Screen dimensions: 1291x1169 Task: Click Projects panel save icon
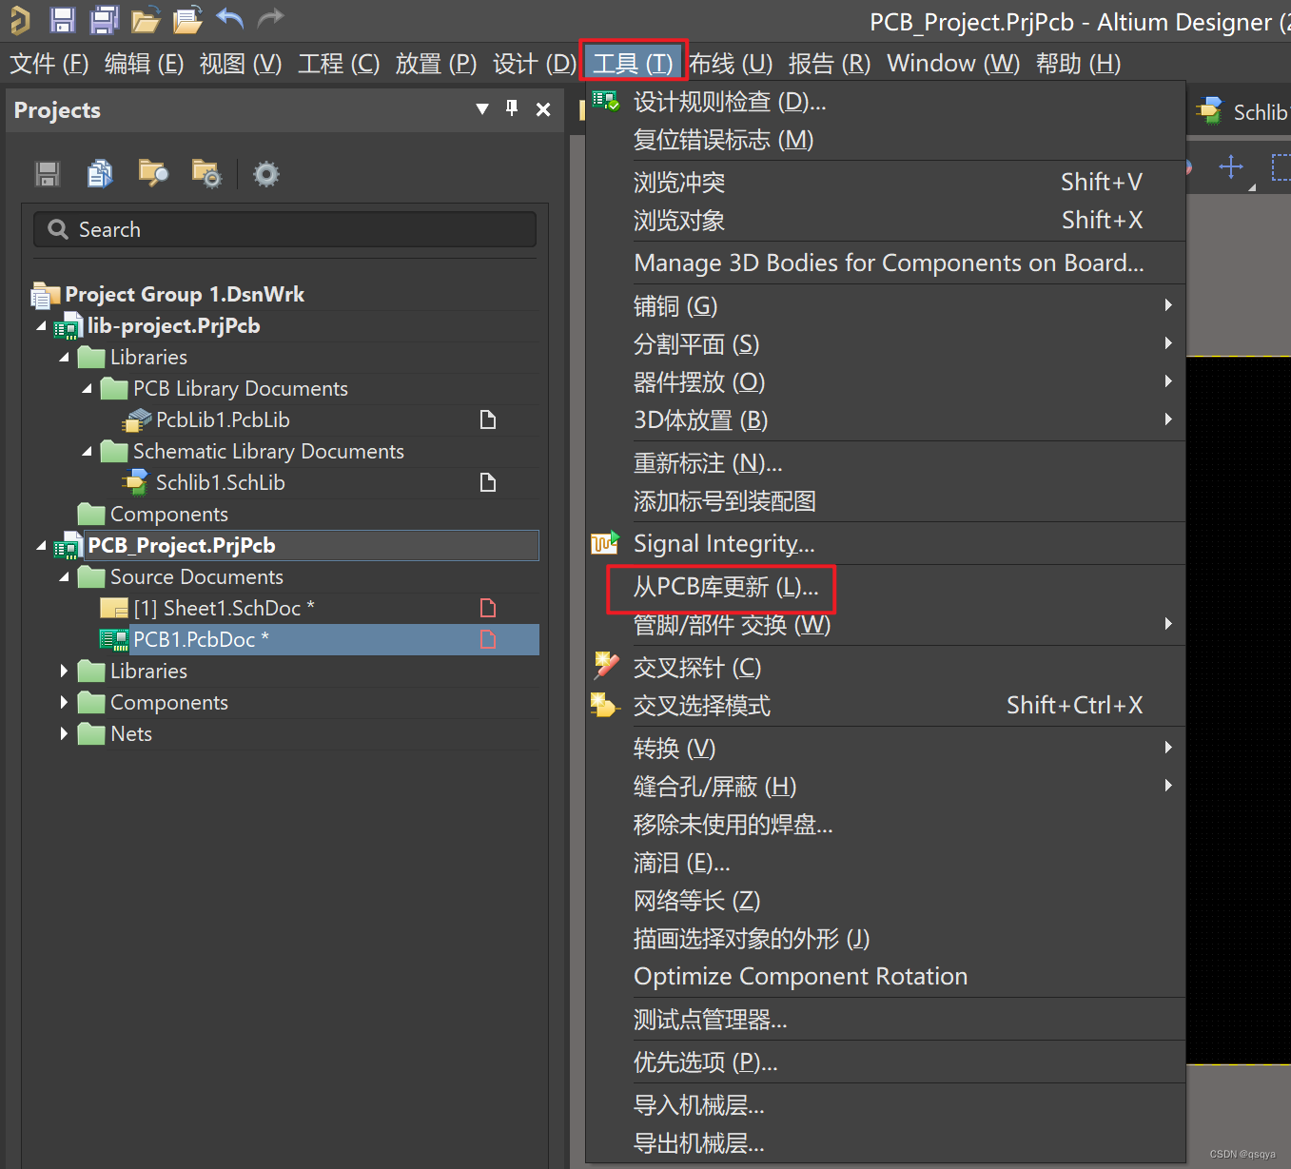(48, 174)
